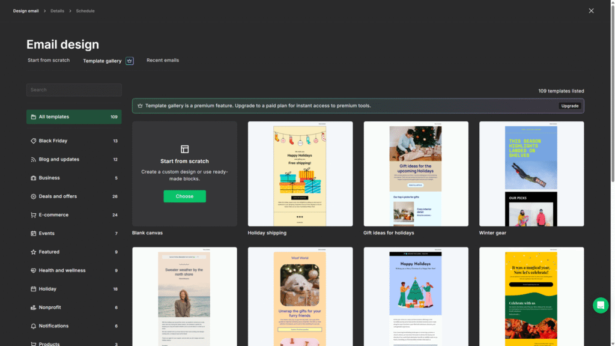This screenshot has height=346, width=615.
Task: Click the E-commerce shopping cart icon
Action: point(34,215)
